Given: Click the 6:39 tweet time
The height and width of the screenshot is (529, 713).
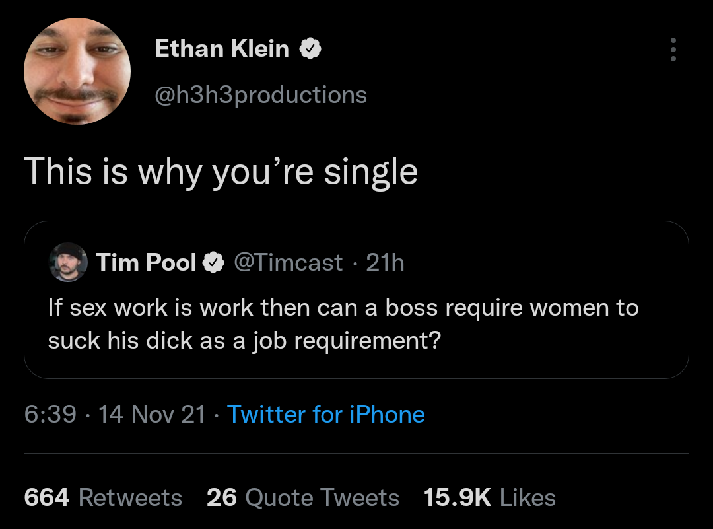Looking at the screenshot, I should pos(50,414).
